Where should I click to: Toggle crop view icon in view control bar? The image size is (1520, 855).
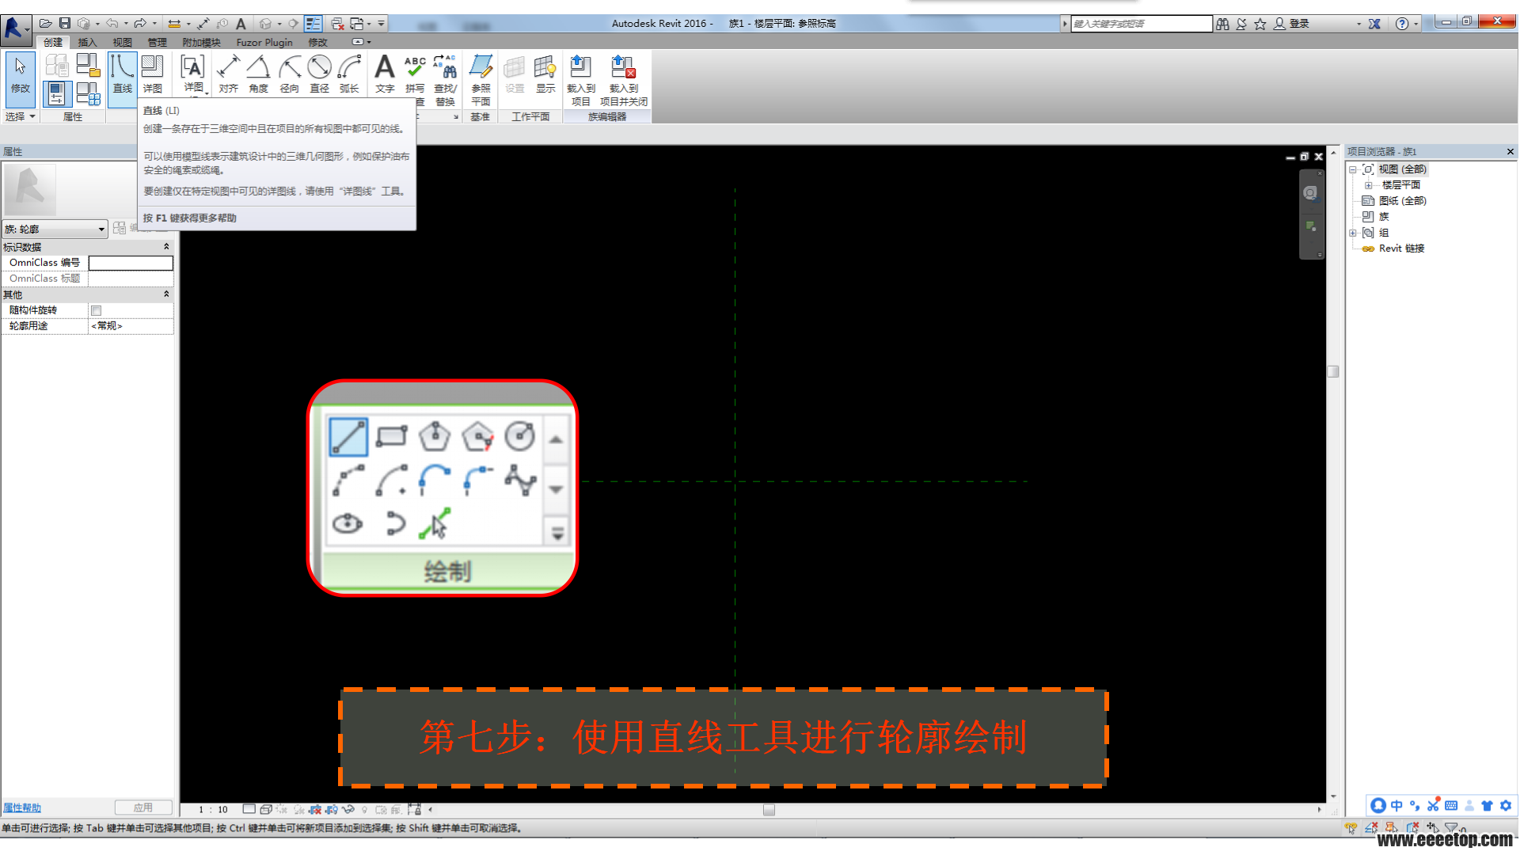pos(315,809)
